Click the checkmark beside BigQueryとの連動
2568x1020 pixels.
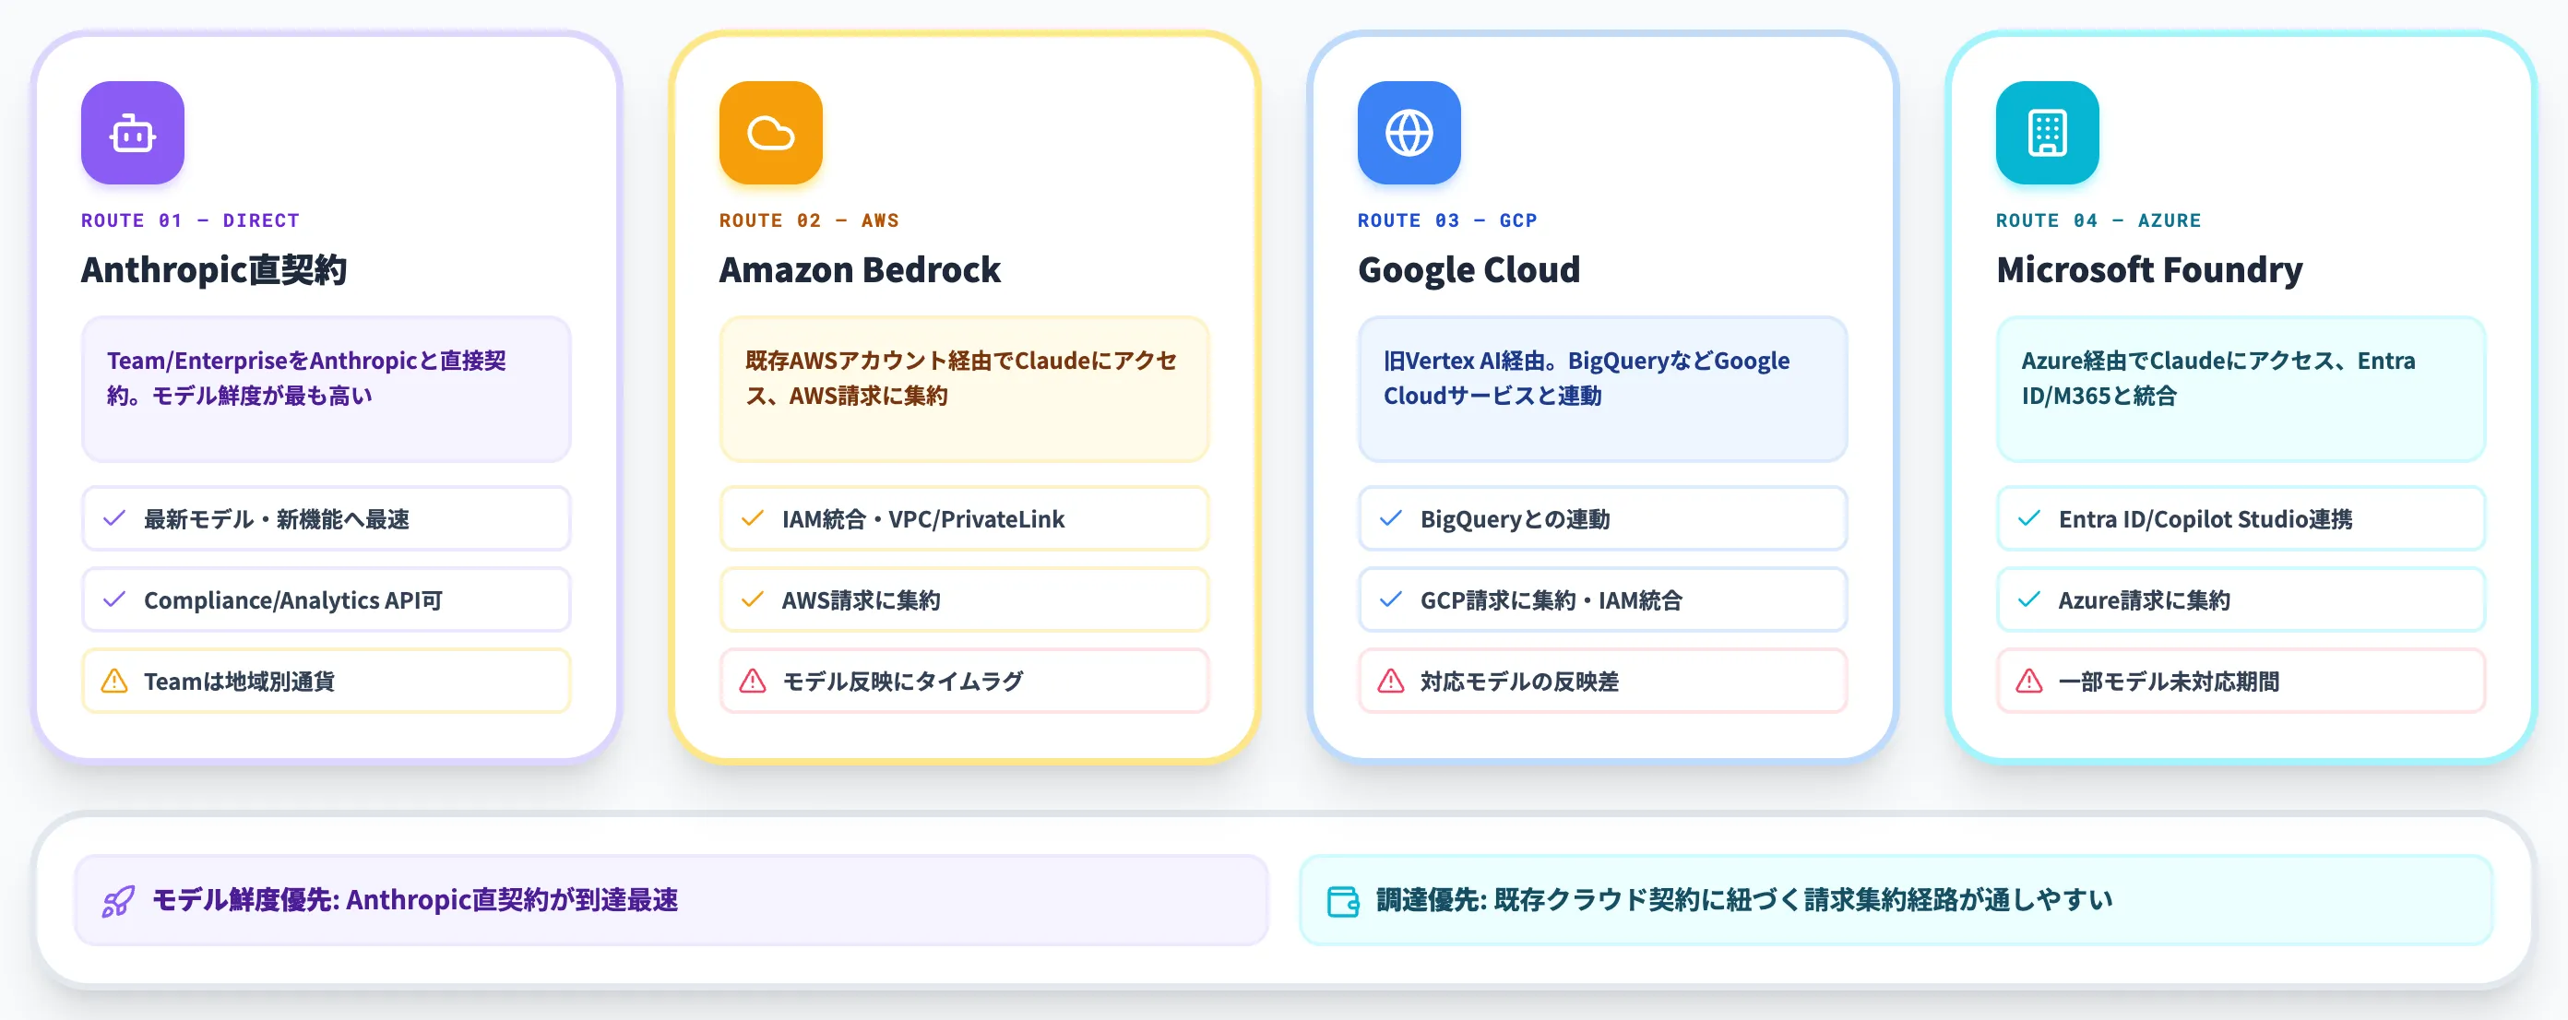pos(1391,518)
